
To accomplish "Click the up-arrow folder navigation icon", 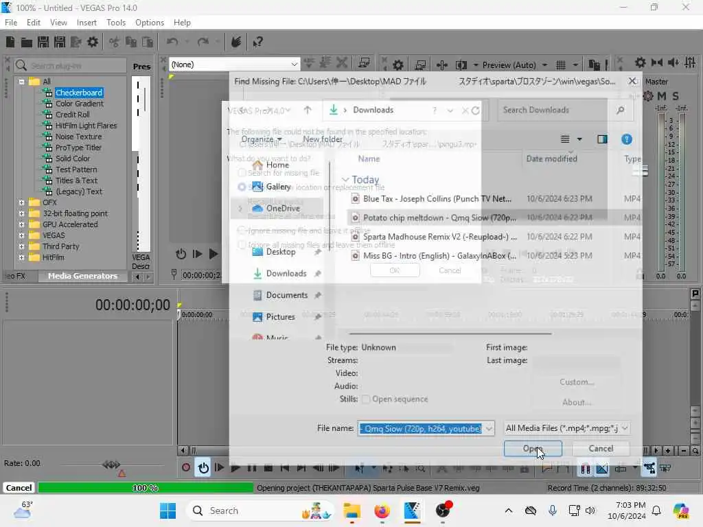I will click(x=307, y=110).
